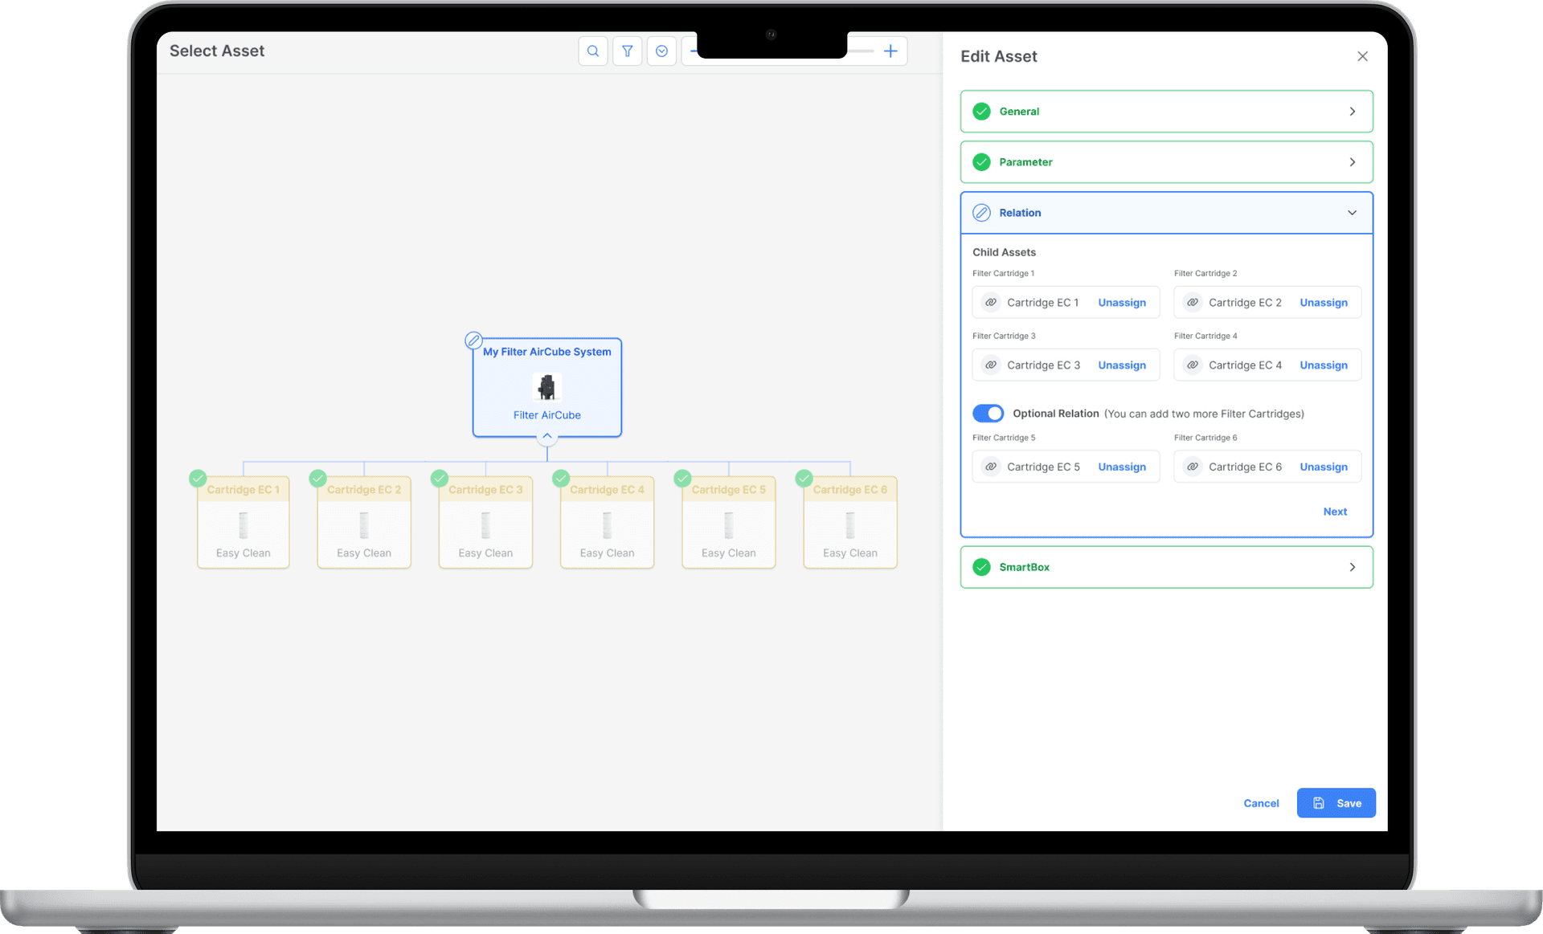Click the green check badge on Cartridge EC 3 node
This screenshot has width=1543, height=934.
(x=439, y=478)
